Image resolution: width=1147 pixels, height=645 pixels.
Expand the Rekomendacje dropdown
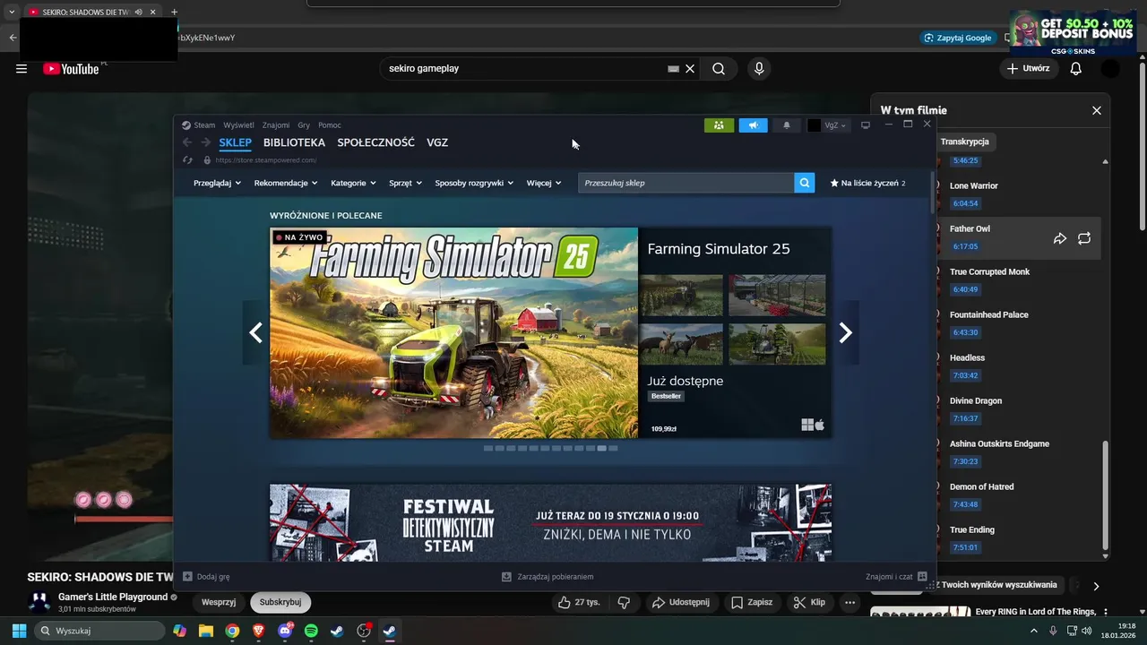[x=286, y=183]
